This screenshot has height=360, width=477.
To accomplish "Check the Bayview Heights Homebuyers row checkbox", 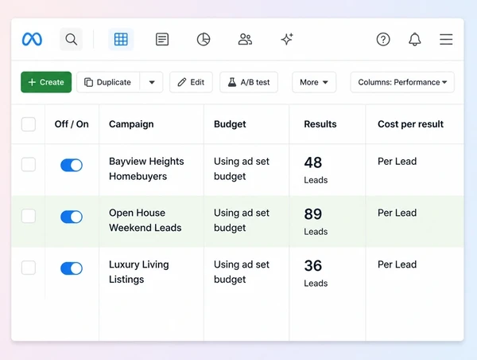I will pos(29,165).
